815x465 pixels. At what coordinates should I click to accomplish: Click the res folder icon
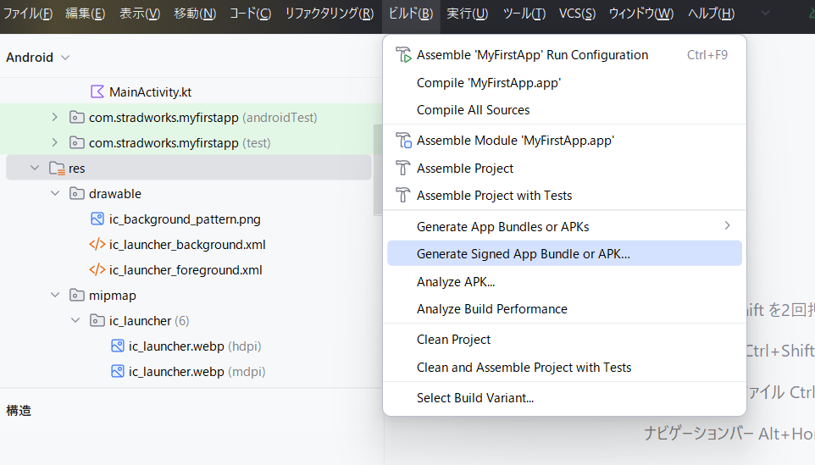57,169
